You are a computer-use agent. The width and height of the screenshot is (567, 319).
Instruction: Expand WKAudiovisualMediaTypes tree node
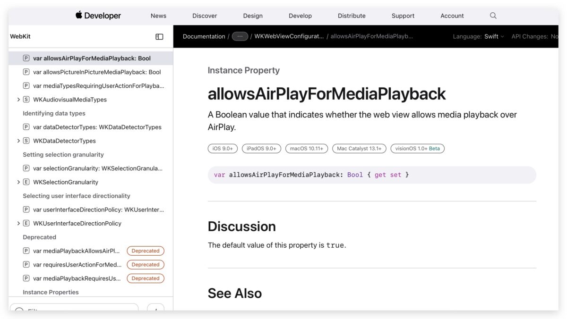pyautogui.click(x=18, y=100)
